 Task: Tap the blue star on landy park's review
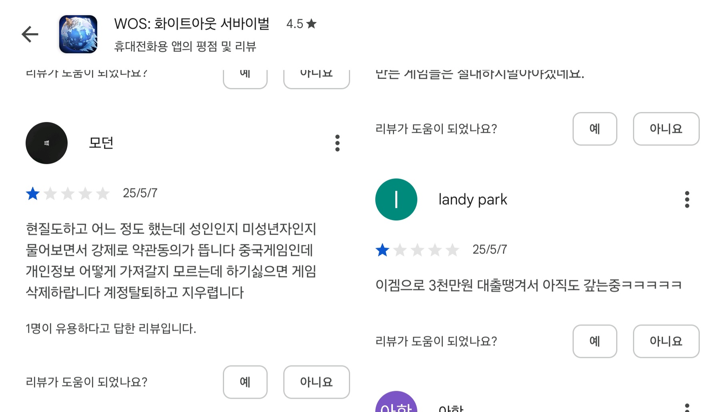pos(383,250)
